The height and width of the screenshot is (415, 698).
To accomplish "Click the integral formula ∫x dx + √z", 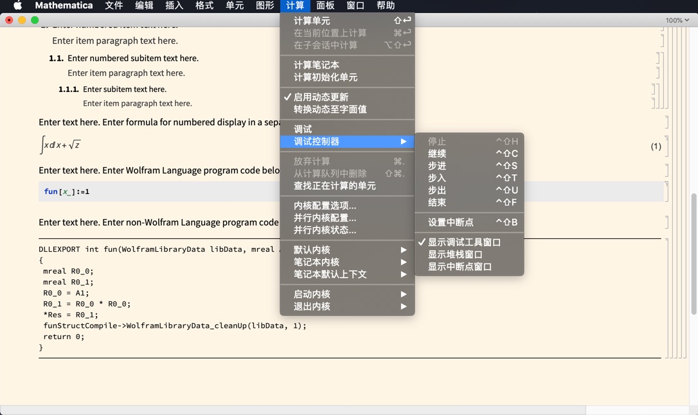I will click(60, 145).
